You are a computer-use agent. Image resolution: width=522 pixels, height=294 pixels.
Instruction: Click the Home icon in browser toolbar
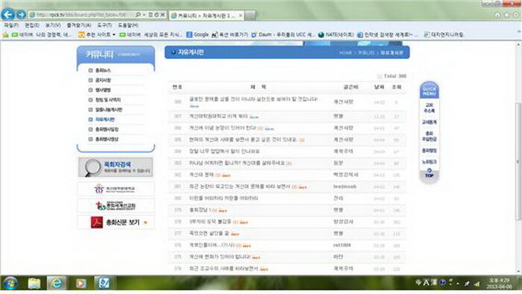(497, 15)
